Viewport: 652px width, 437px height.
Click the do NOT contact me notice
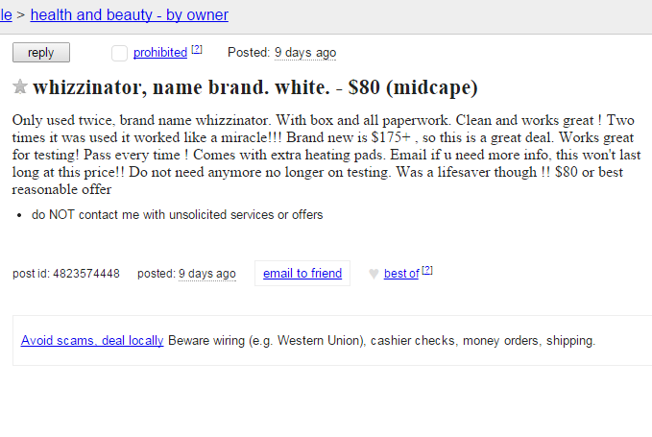point(177,214)
